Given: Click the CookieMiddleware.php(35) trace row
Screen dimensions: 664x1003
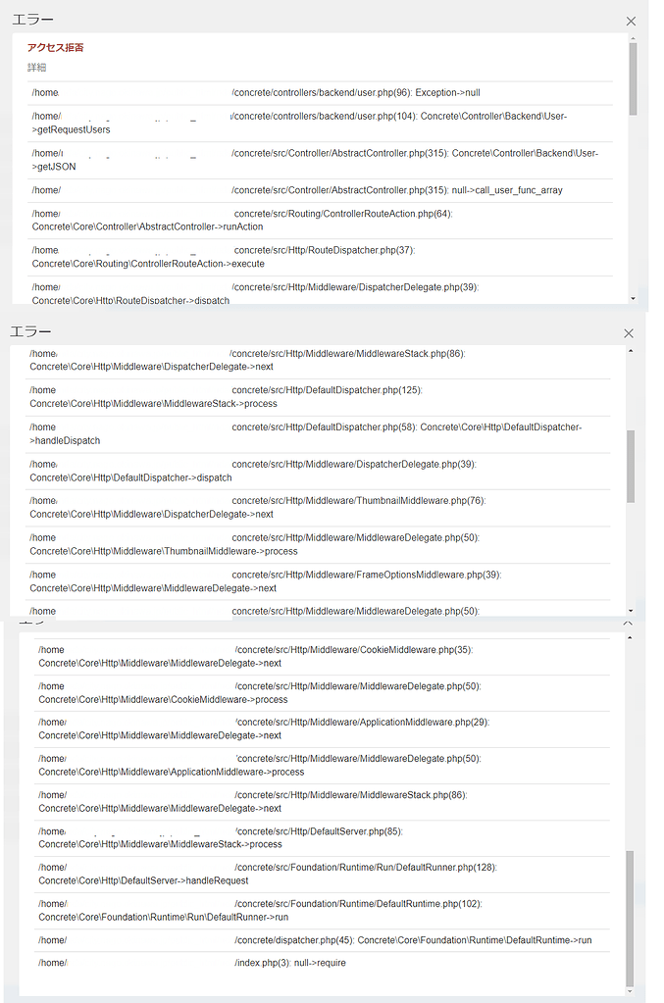Looking at the screenshot, I should click(324, 656).
